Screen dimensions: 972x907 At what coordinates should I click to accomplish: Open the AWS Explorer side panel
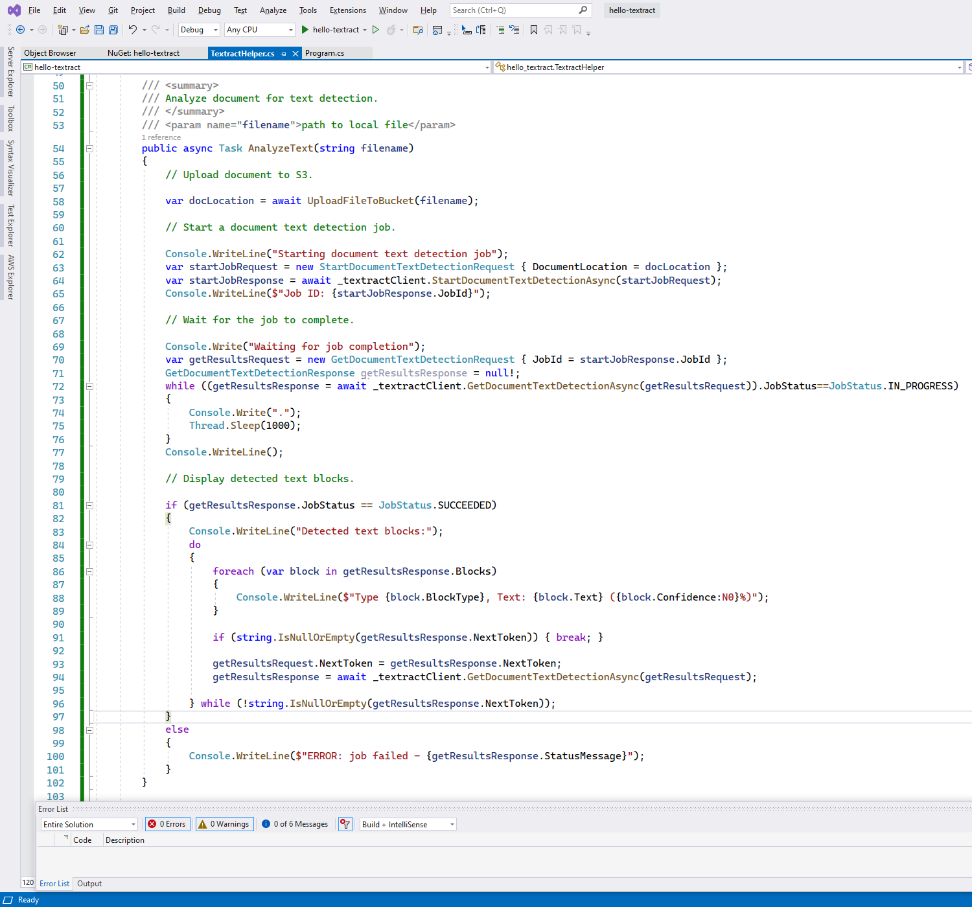[x=10, y=277]
